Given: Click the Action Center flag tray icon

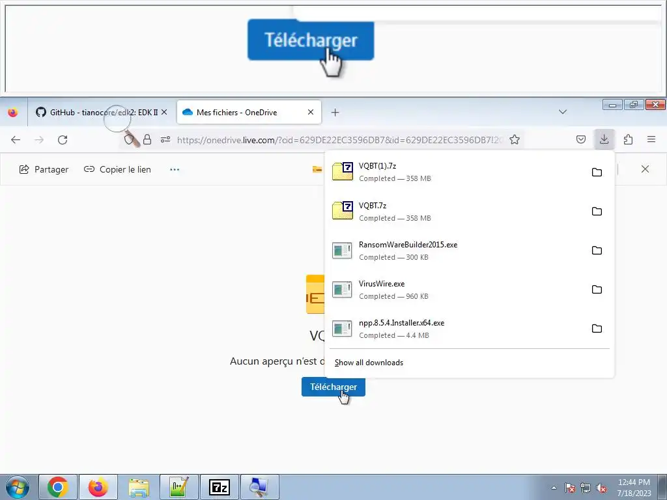Looking at the screenshot, I should [569, 488].
